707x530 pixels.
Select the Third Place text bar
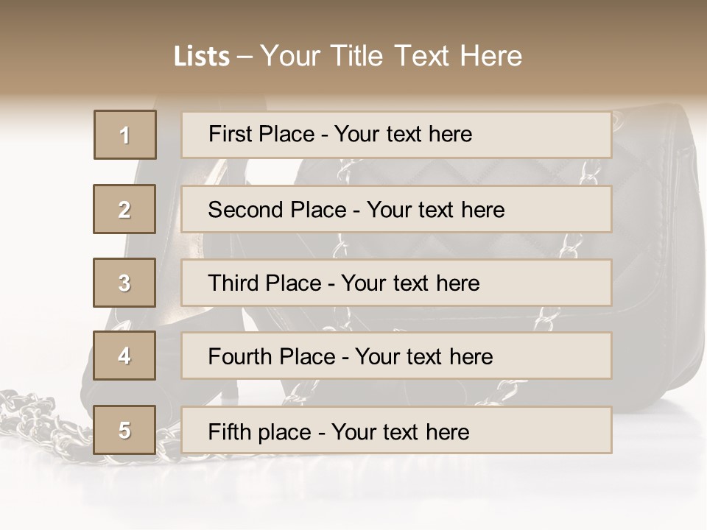point(396,283)
